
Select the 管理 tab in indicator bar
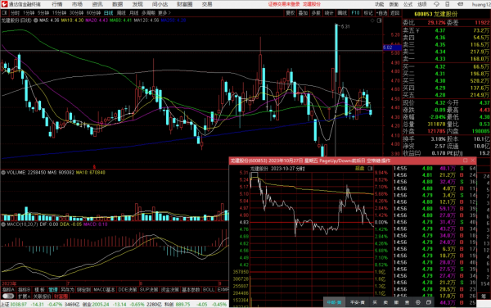tap(53, 290)
